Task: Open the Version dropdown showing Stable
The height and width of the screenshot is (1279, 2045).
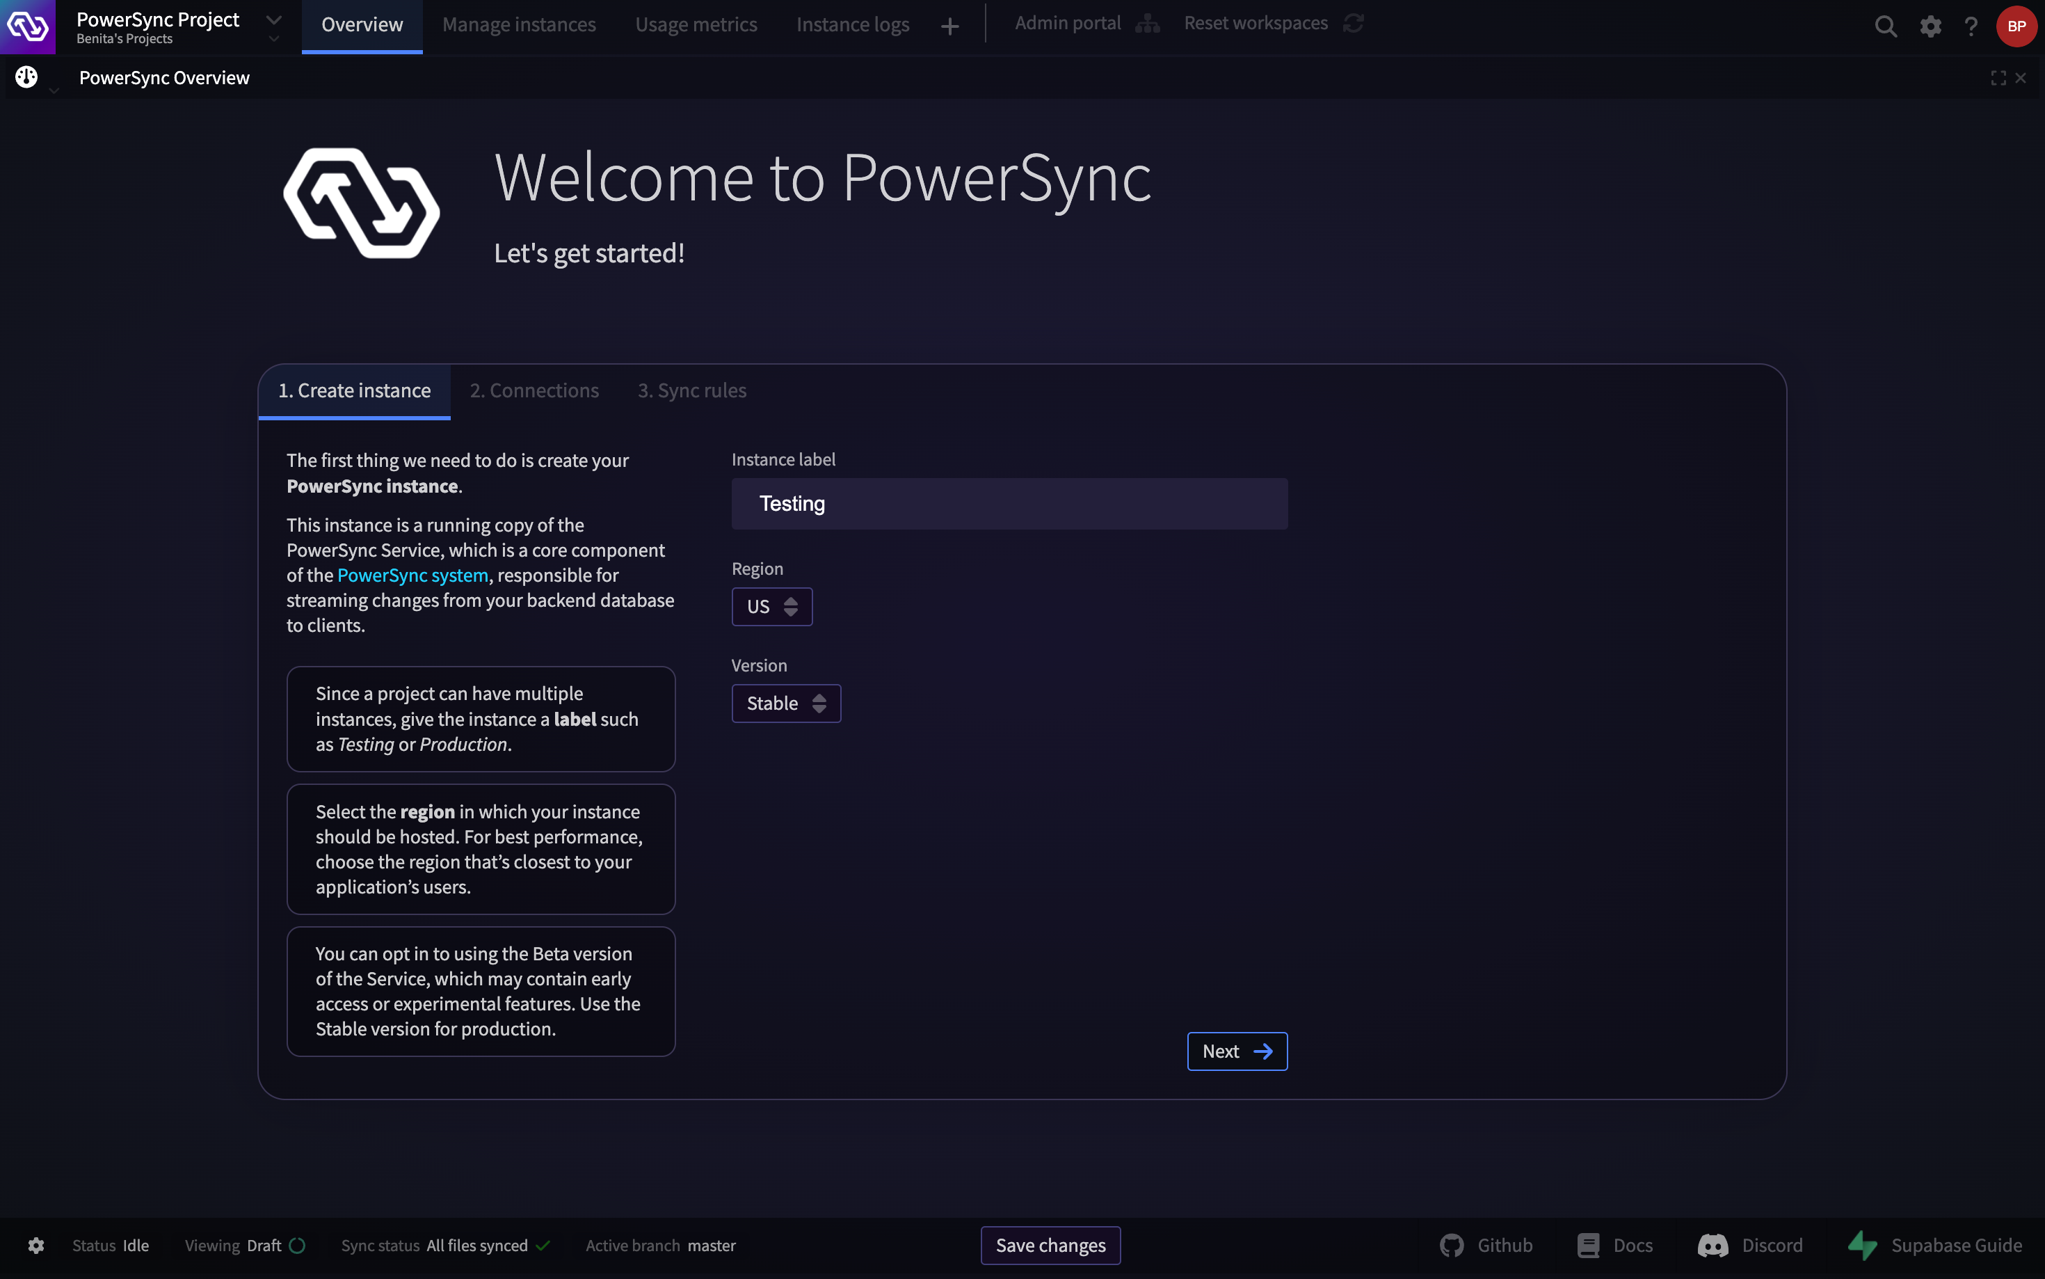Action: pyautogui.click(x=786, y=703)
